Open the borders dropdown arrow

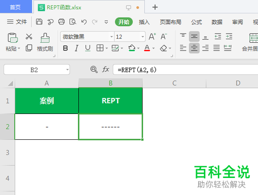[107, 48]
